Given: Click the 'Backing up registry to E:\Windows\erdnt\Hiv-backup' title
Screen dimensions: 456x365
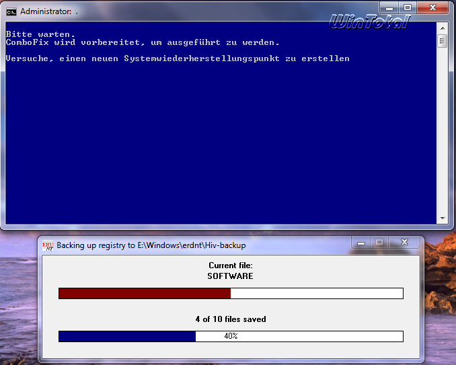Looking at the screenshot, I should tap(151, 245).
